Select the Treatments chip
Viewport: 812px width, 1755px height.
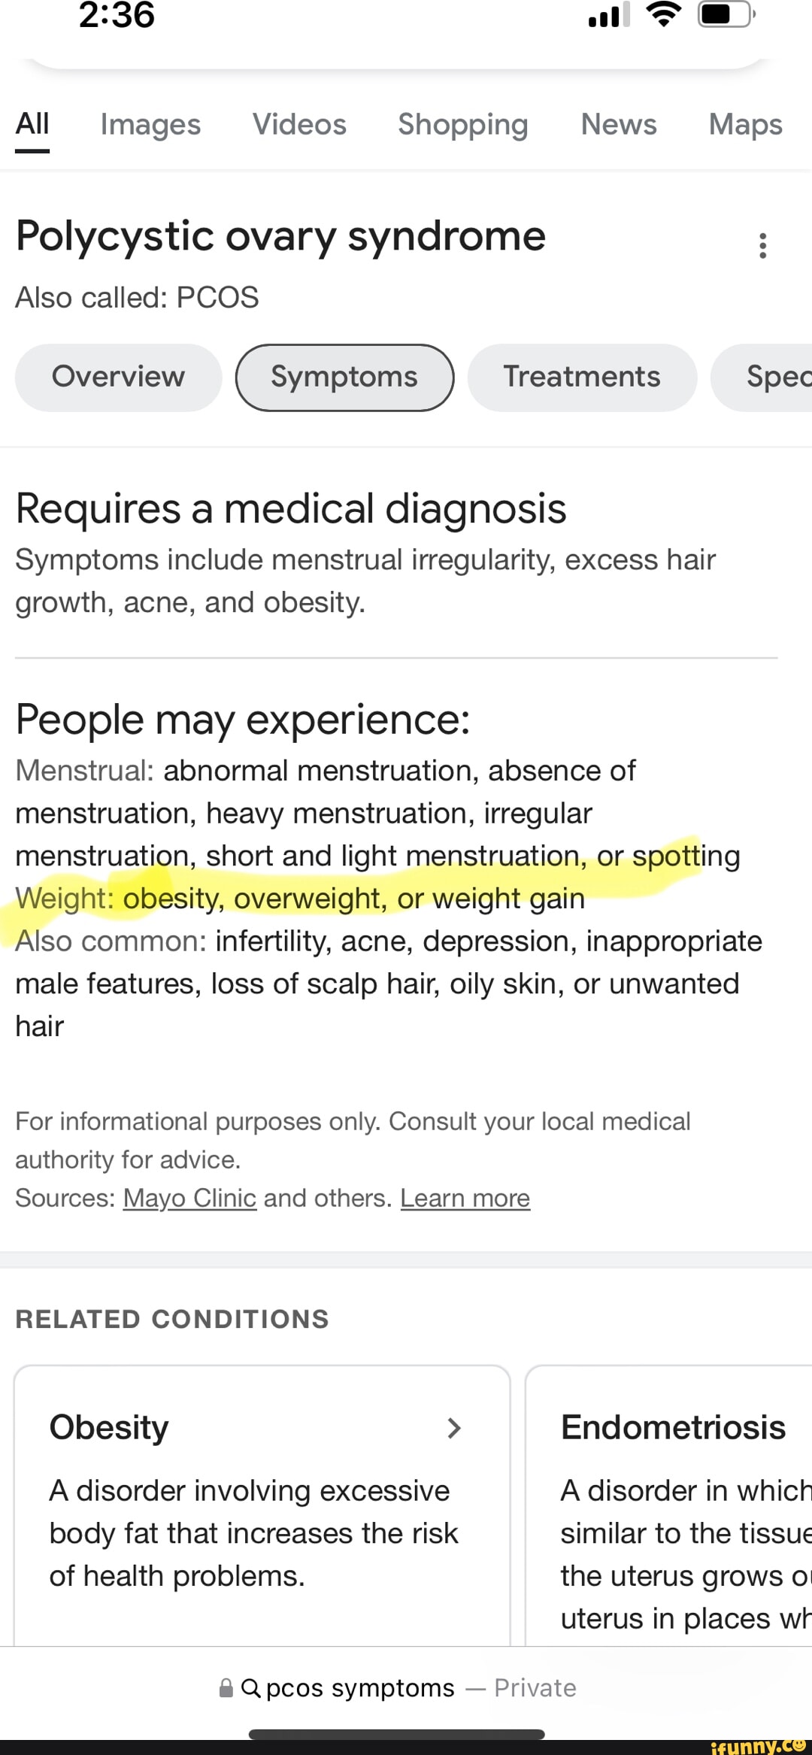pos(582,377)
